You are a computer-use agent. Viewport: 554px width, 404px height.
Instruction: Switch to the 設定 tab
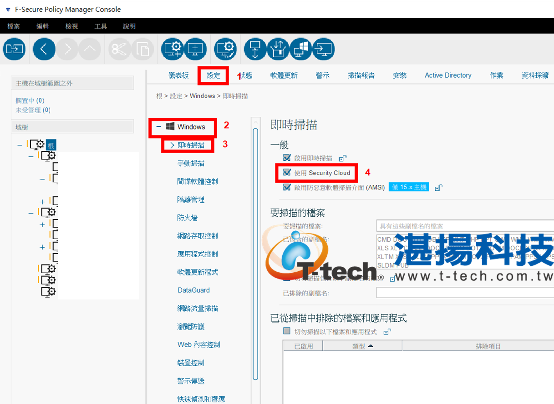coord(213,75)
